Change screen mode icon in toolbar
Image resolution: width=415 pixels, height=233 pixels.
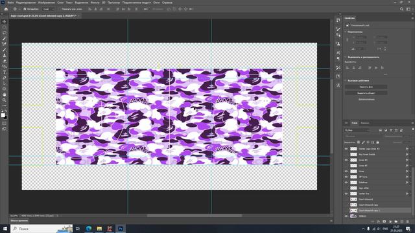pos(5,129)
